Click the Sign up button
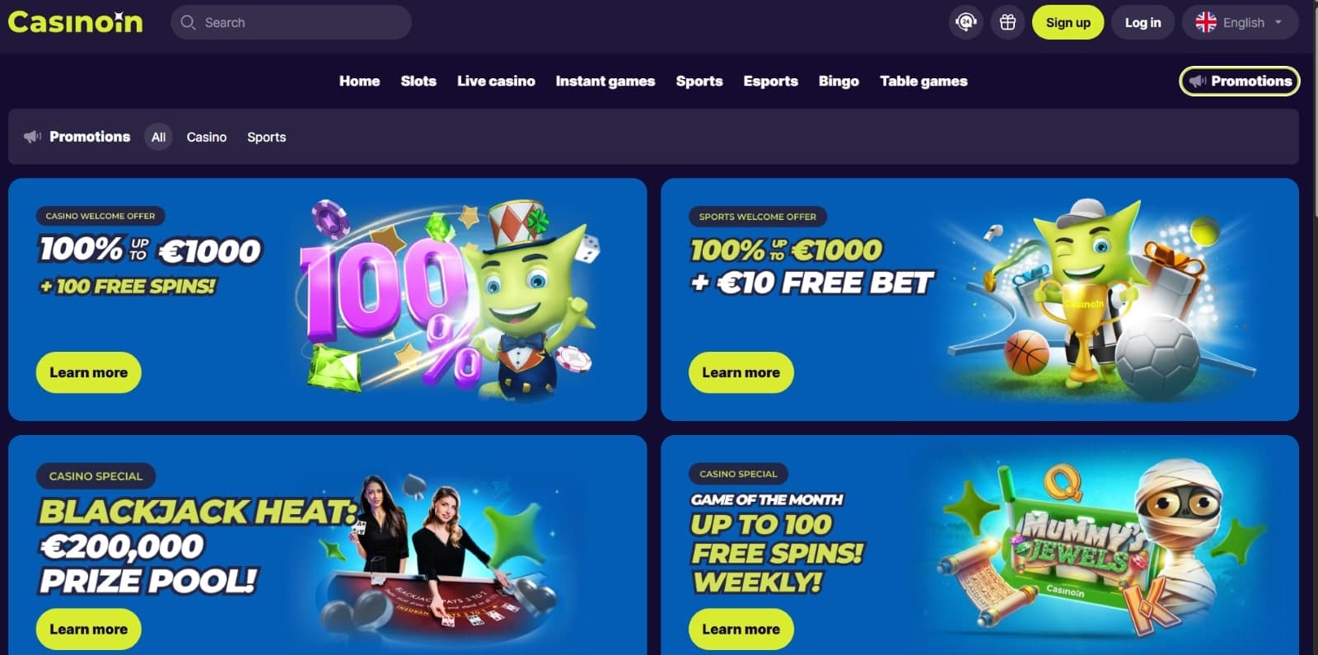Screen dimensions: 1318x655 (1068, 22)
